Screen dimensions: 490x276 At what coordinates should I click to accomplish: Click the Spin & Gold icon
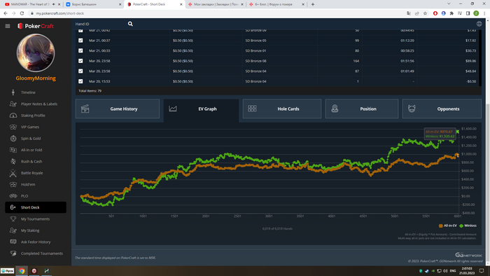[13, 139]
